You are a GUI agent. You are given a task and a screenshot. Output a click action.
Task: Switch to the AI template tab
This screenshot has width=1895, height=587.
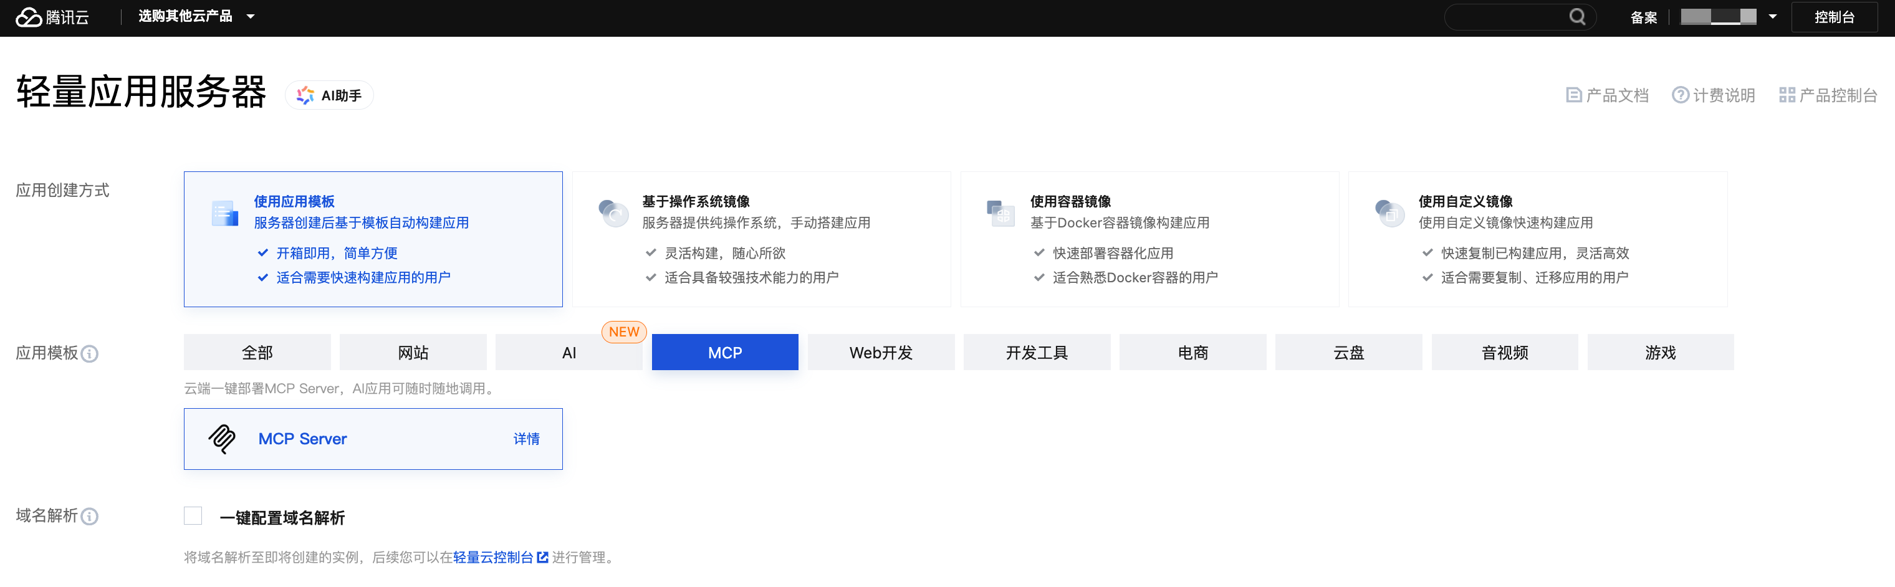pos(569,352)
